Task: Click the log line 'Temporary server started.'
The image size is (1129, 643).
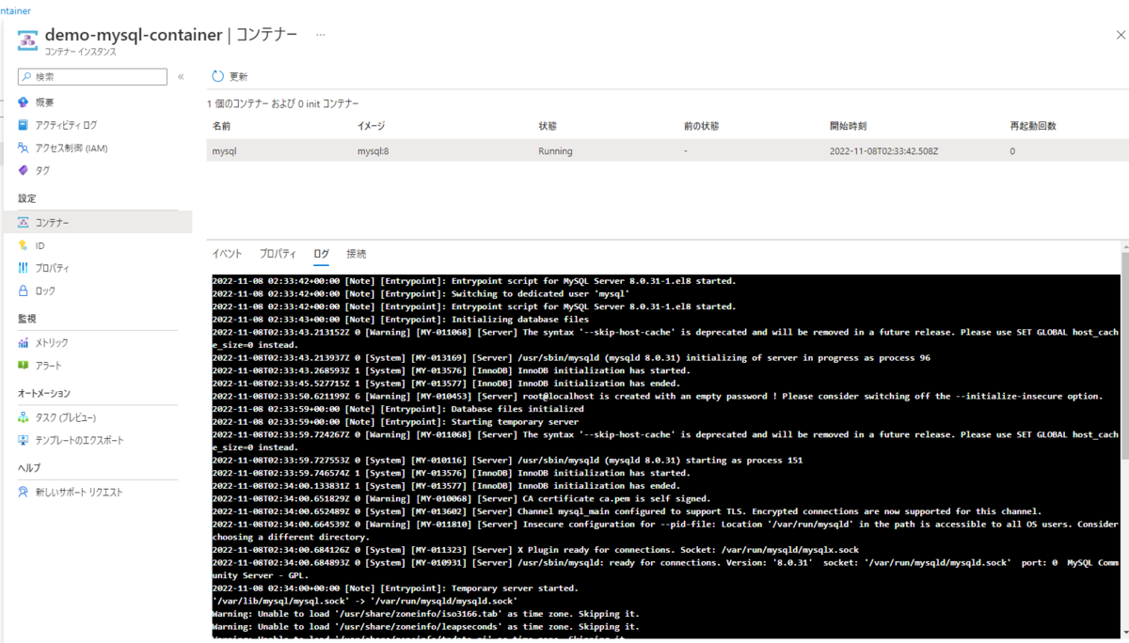Action: coord(395,588)
